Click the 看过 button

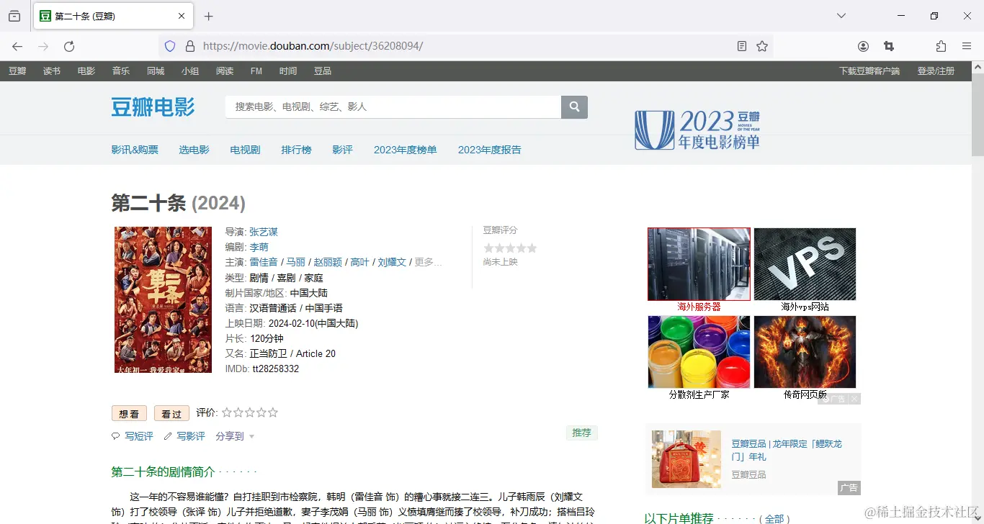(x=171, y=413)
